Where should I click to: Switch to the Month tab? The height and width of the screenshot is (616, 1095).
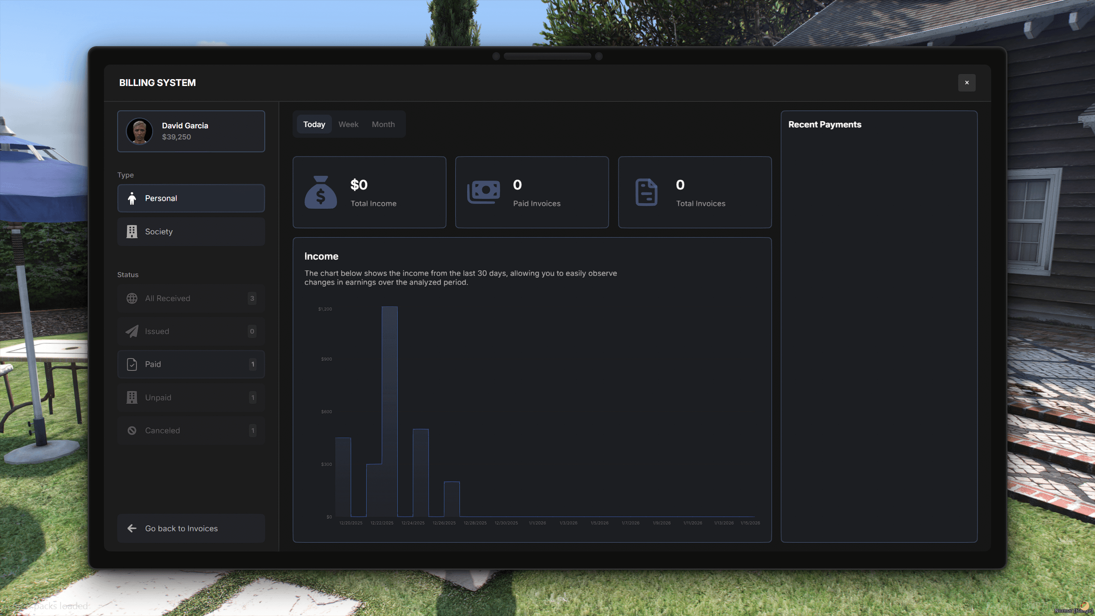(383, 124)
